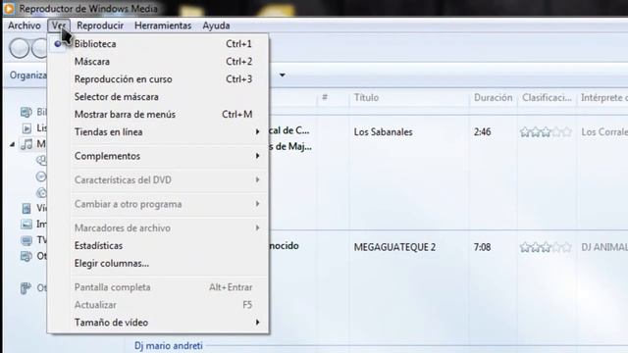Select the MEGAGUATEQUE 2 track

click(x=394, y=247)
